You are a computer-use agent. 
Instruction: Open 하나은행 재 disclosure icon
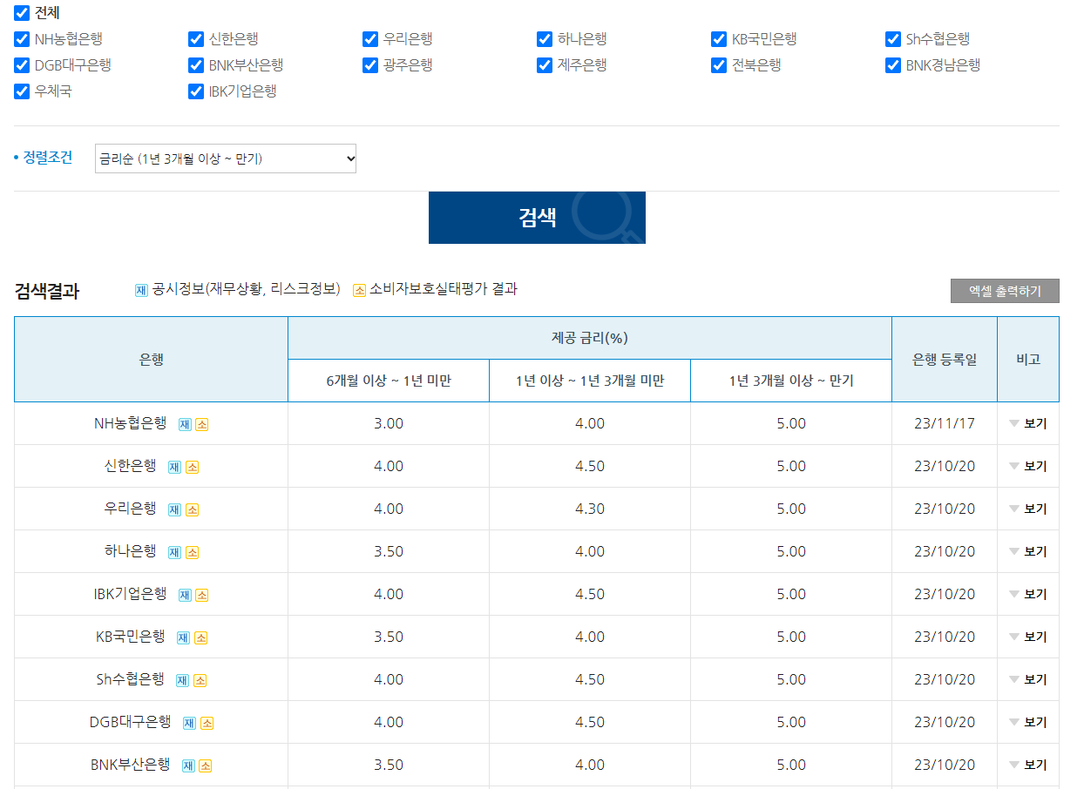tap(174, 552)
